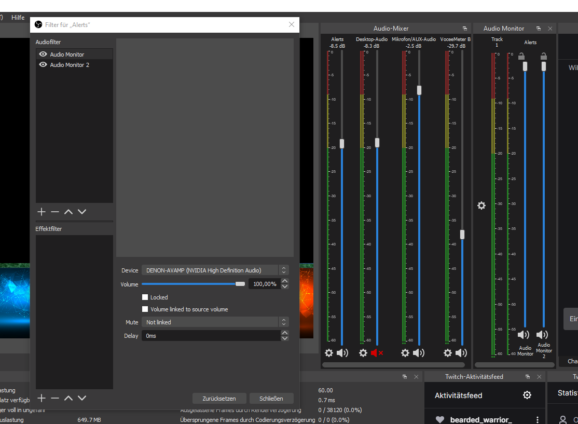Screen dimensions: 578x424
Task: Enable Volume linked to source volume
Action: point(145,309)
